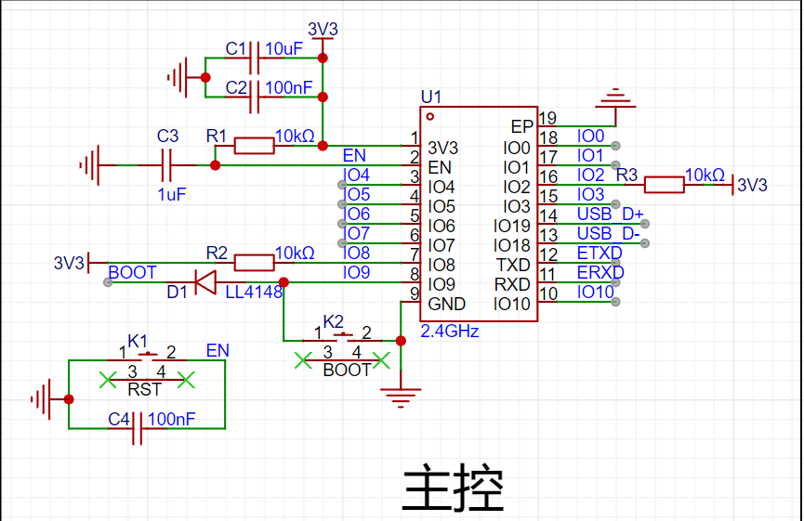Click the IO7 net label
The height and width of the screenshot is (521, 804).
click(356, 233)
